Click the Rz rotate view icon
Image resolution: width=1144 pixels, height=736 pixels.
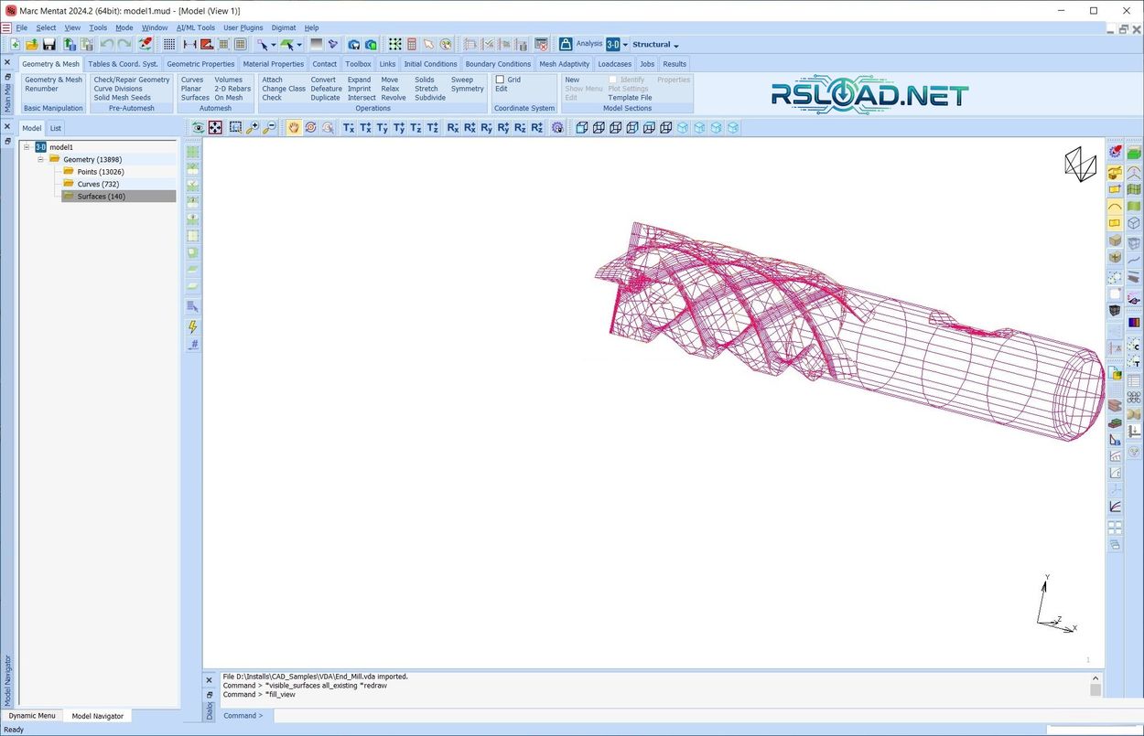(x=520, y=128)
